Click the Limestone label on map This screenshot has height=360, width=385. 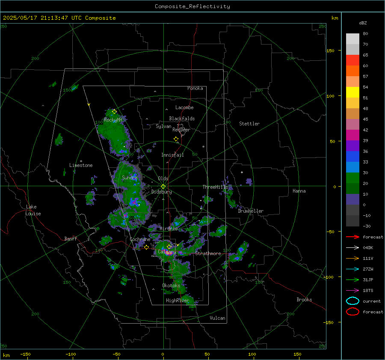81,165
